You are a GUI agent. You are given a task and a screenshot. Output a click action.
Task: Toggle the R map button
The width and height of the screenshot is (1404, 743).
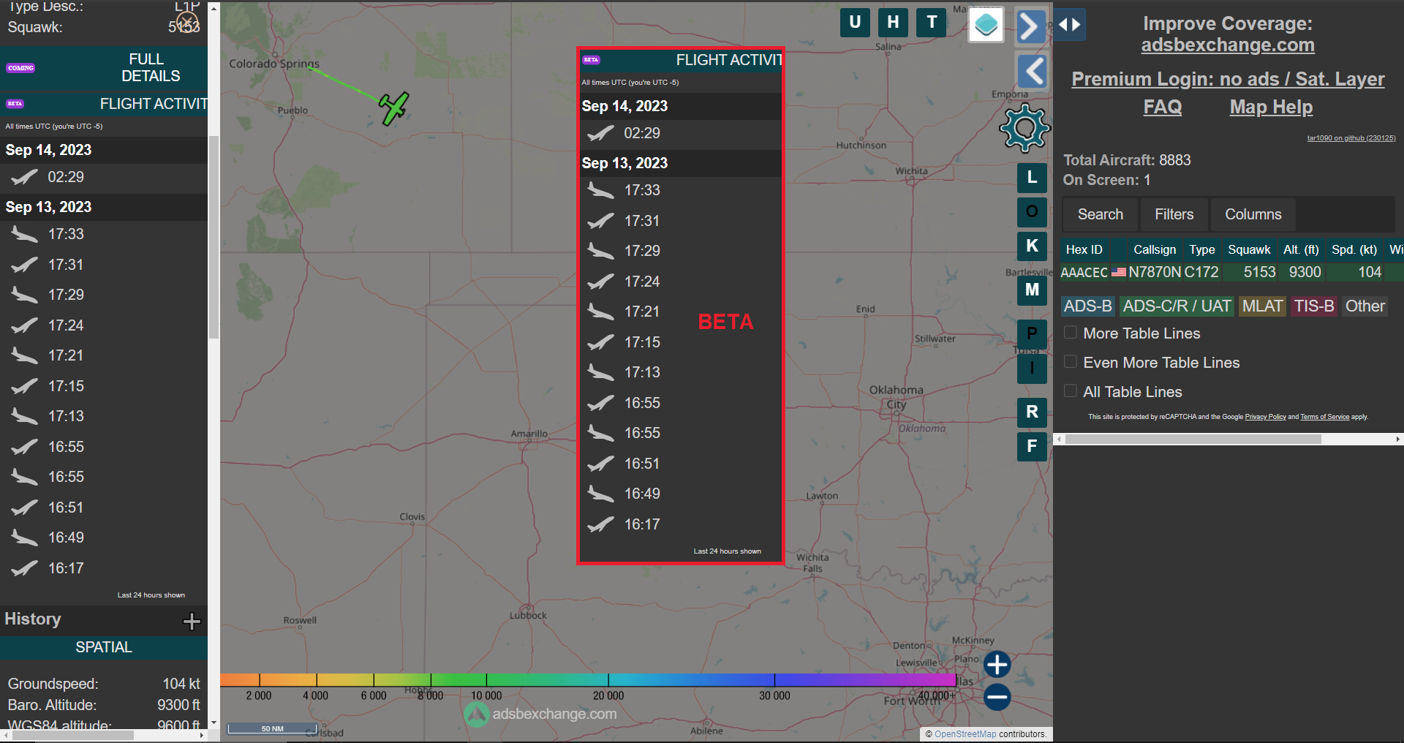click(1032, 412)
